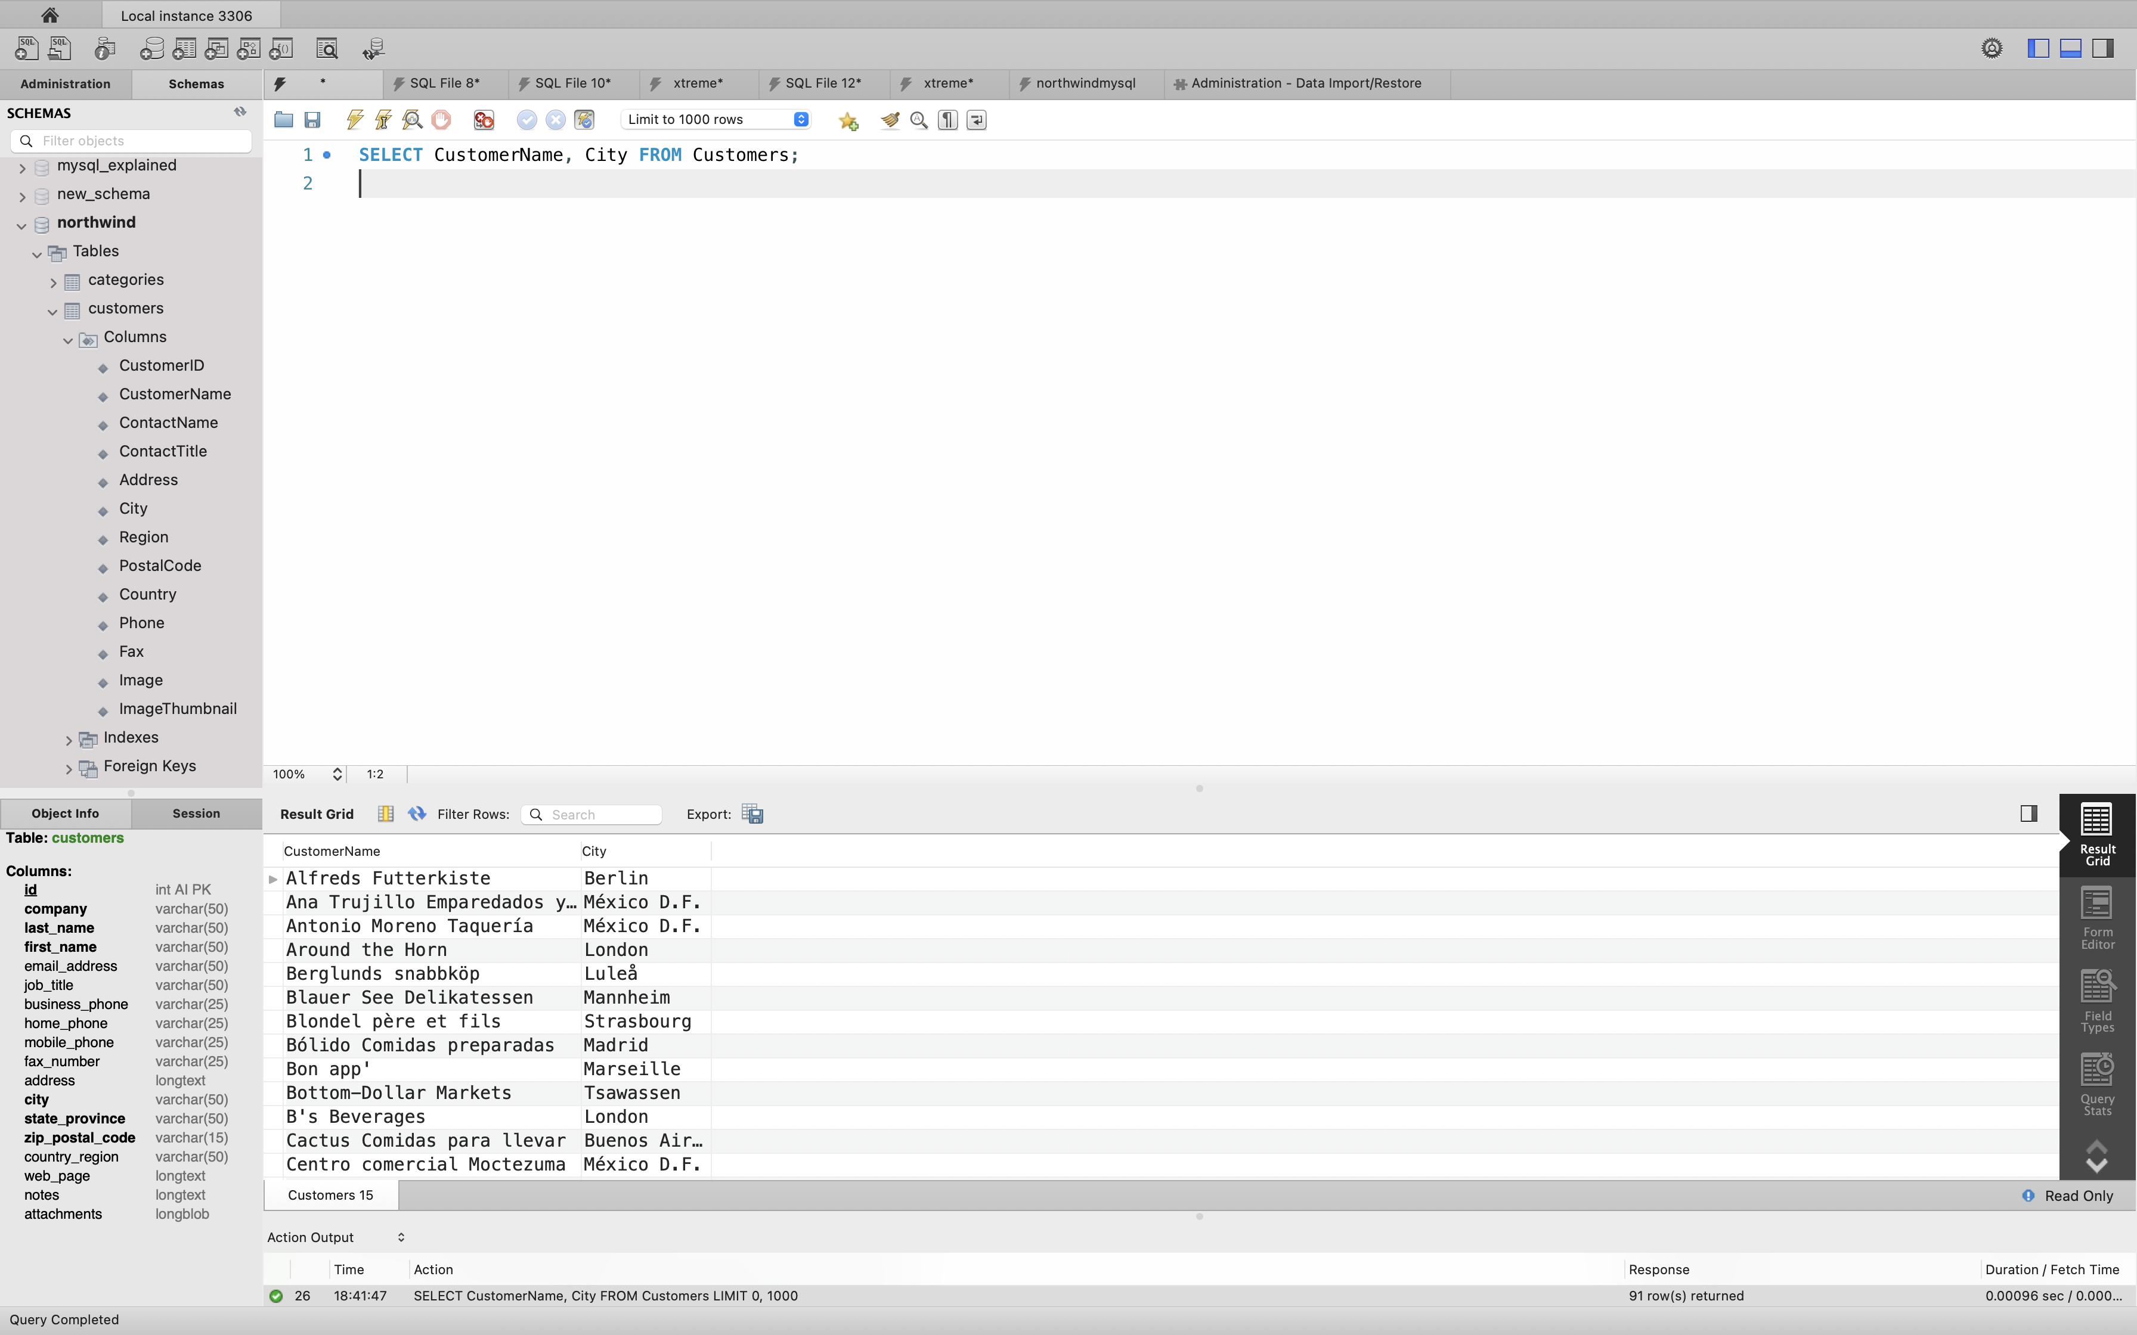Switch to the Administration sidebar tab
Viewport: 2137px width, 1335px height.
point(66,84)
